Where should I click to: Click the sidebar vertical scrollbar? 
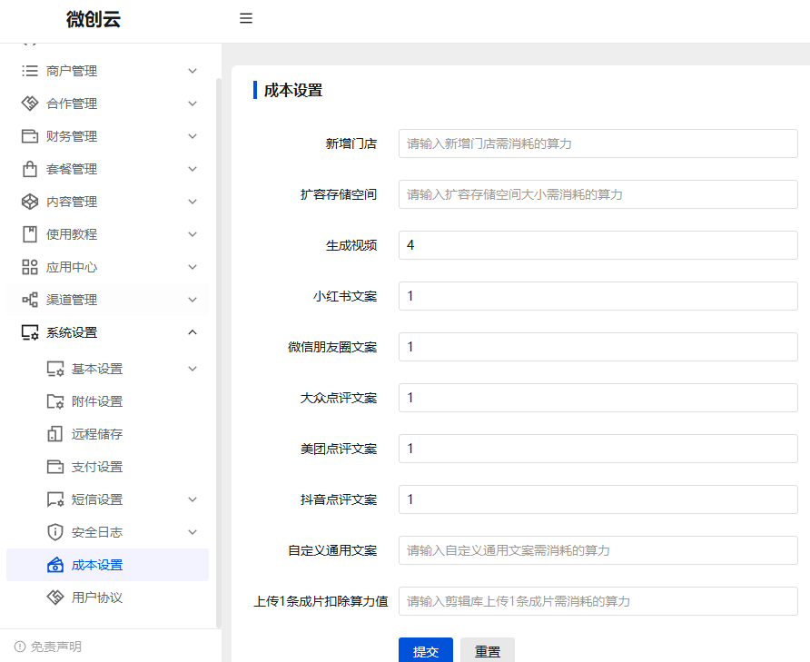[x=219, y=353]
